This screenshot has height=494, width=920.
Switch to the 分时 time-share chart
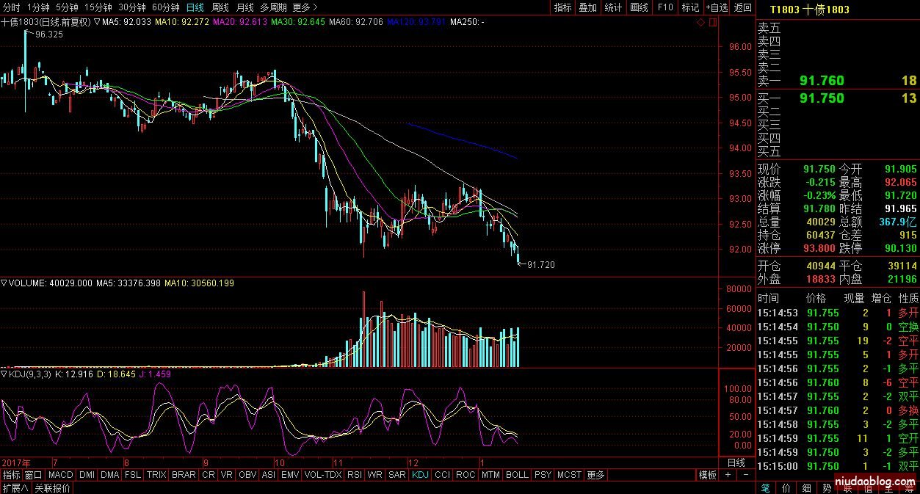point(11,7)
